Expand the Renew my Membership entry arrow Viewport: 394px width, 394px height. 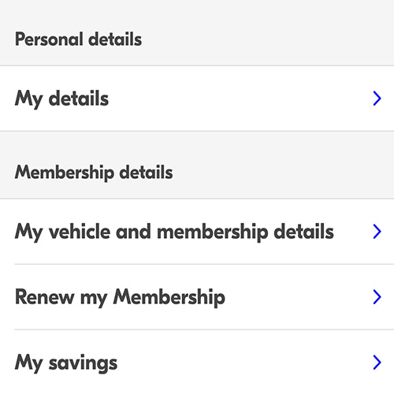pyautogui.click(x=377, y=297)
